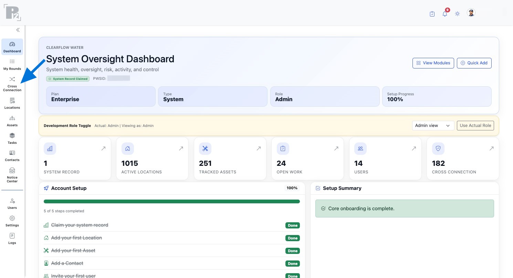Open the Users card arrow
The image size is (513, 278).
pos(414,149)
